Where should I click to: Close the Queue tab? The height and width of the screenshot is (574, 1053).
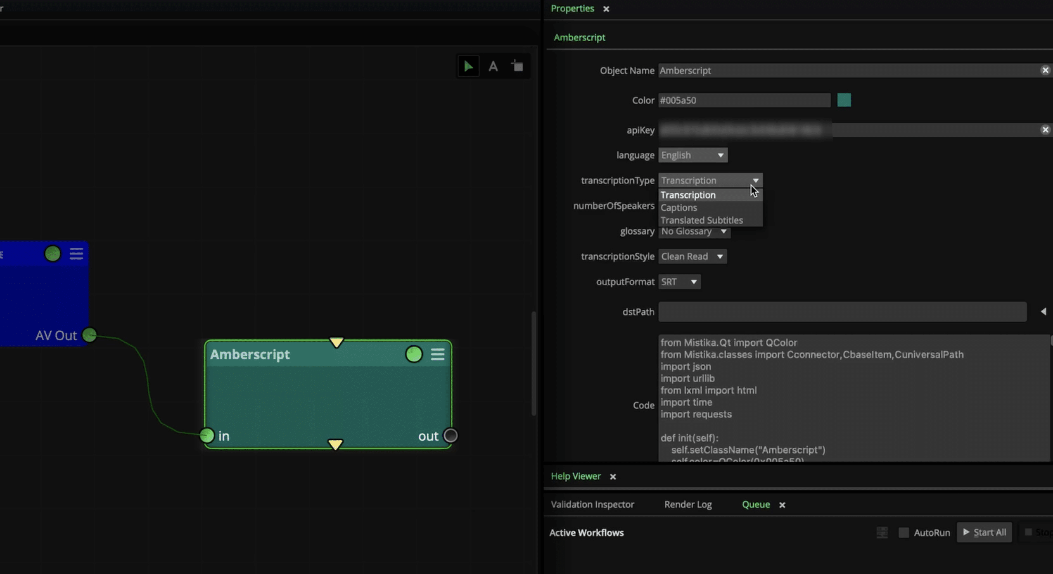pyautogui.click(x=782, y=505)
